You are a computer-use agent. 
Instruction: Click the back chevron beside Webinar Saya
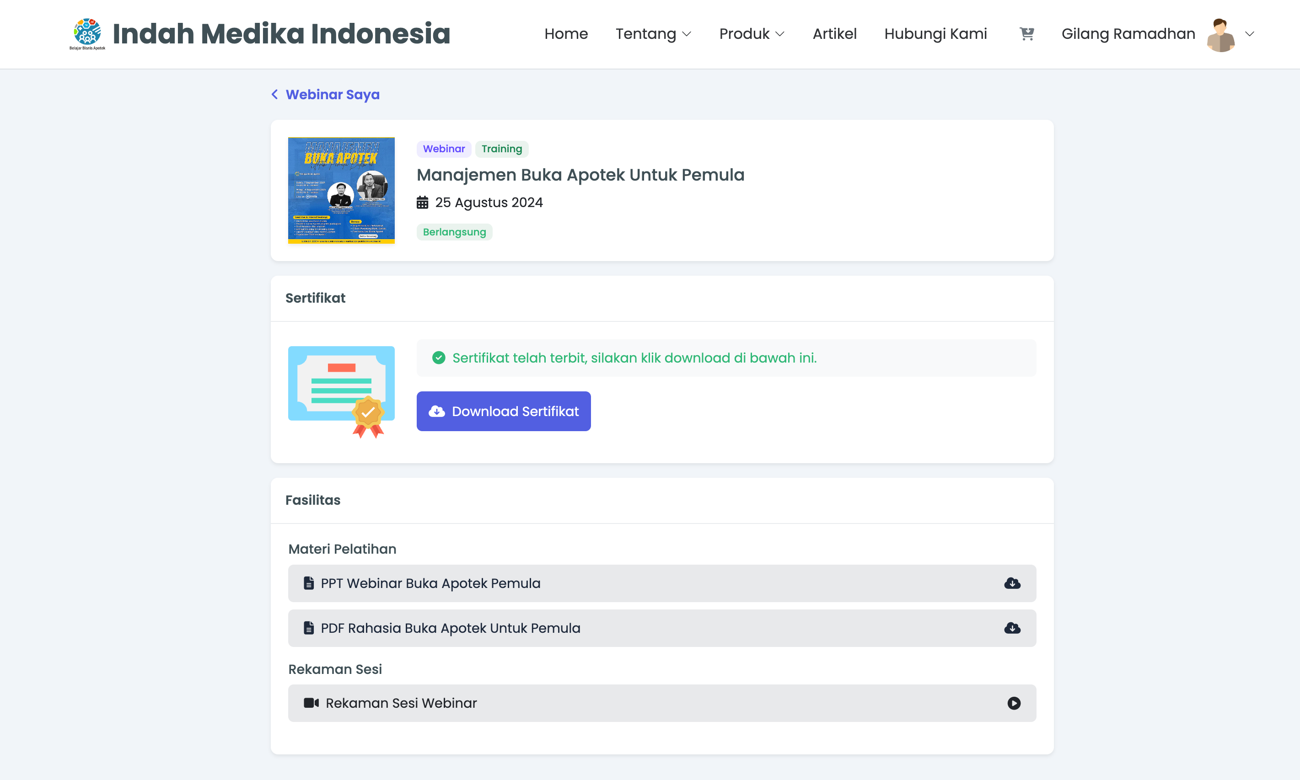[x=274, y=95]
